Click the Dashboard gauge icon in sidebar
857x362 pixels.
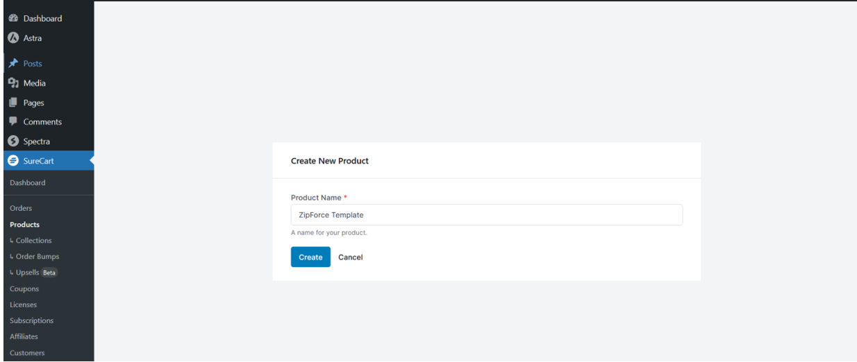pos(13,19)
